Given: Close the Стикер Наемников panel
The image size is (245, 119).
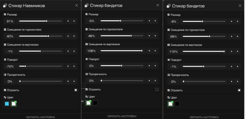Looking at the screenshot, I should click(76, 5).
